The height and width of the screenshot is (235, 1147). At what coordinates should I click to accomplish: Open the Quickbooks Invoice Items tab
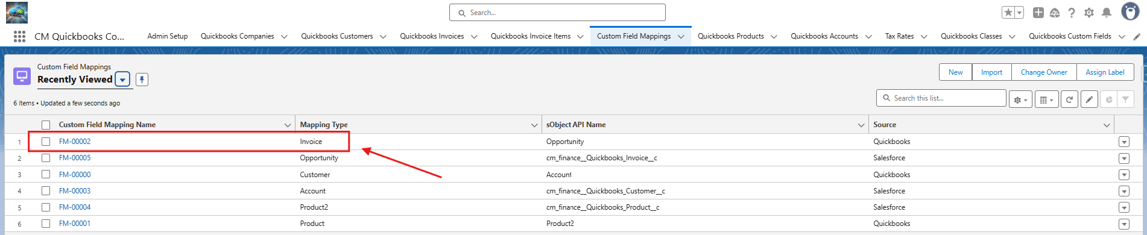pos(531,36)
